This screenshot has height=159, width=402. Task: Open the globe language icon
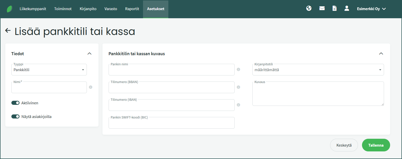[309, 8]
